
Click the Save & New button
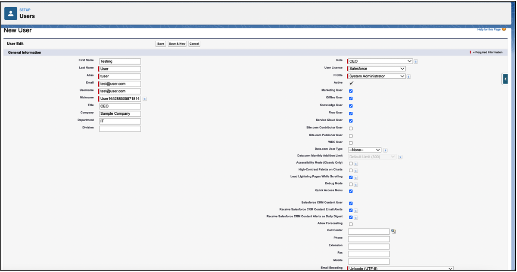click(x=177, y=44)
